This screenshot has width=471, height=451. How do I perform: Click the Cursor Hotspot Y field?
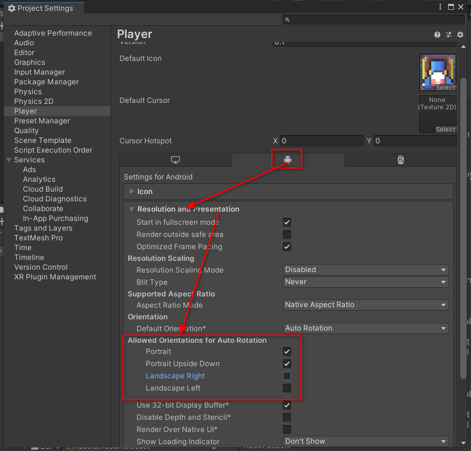click(x=415, y=141)
